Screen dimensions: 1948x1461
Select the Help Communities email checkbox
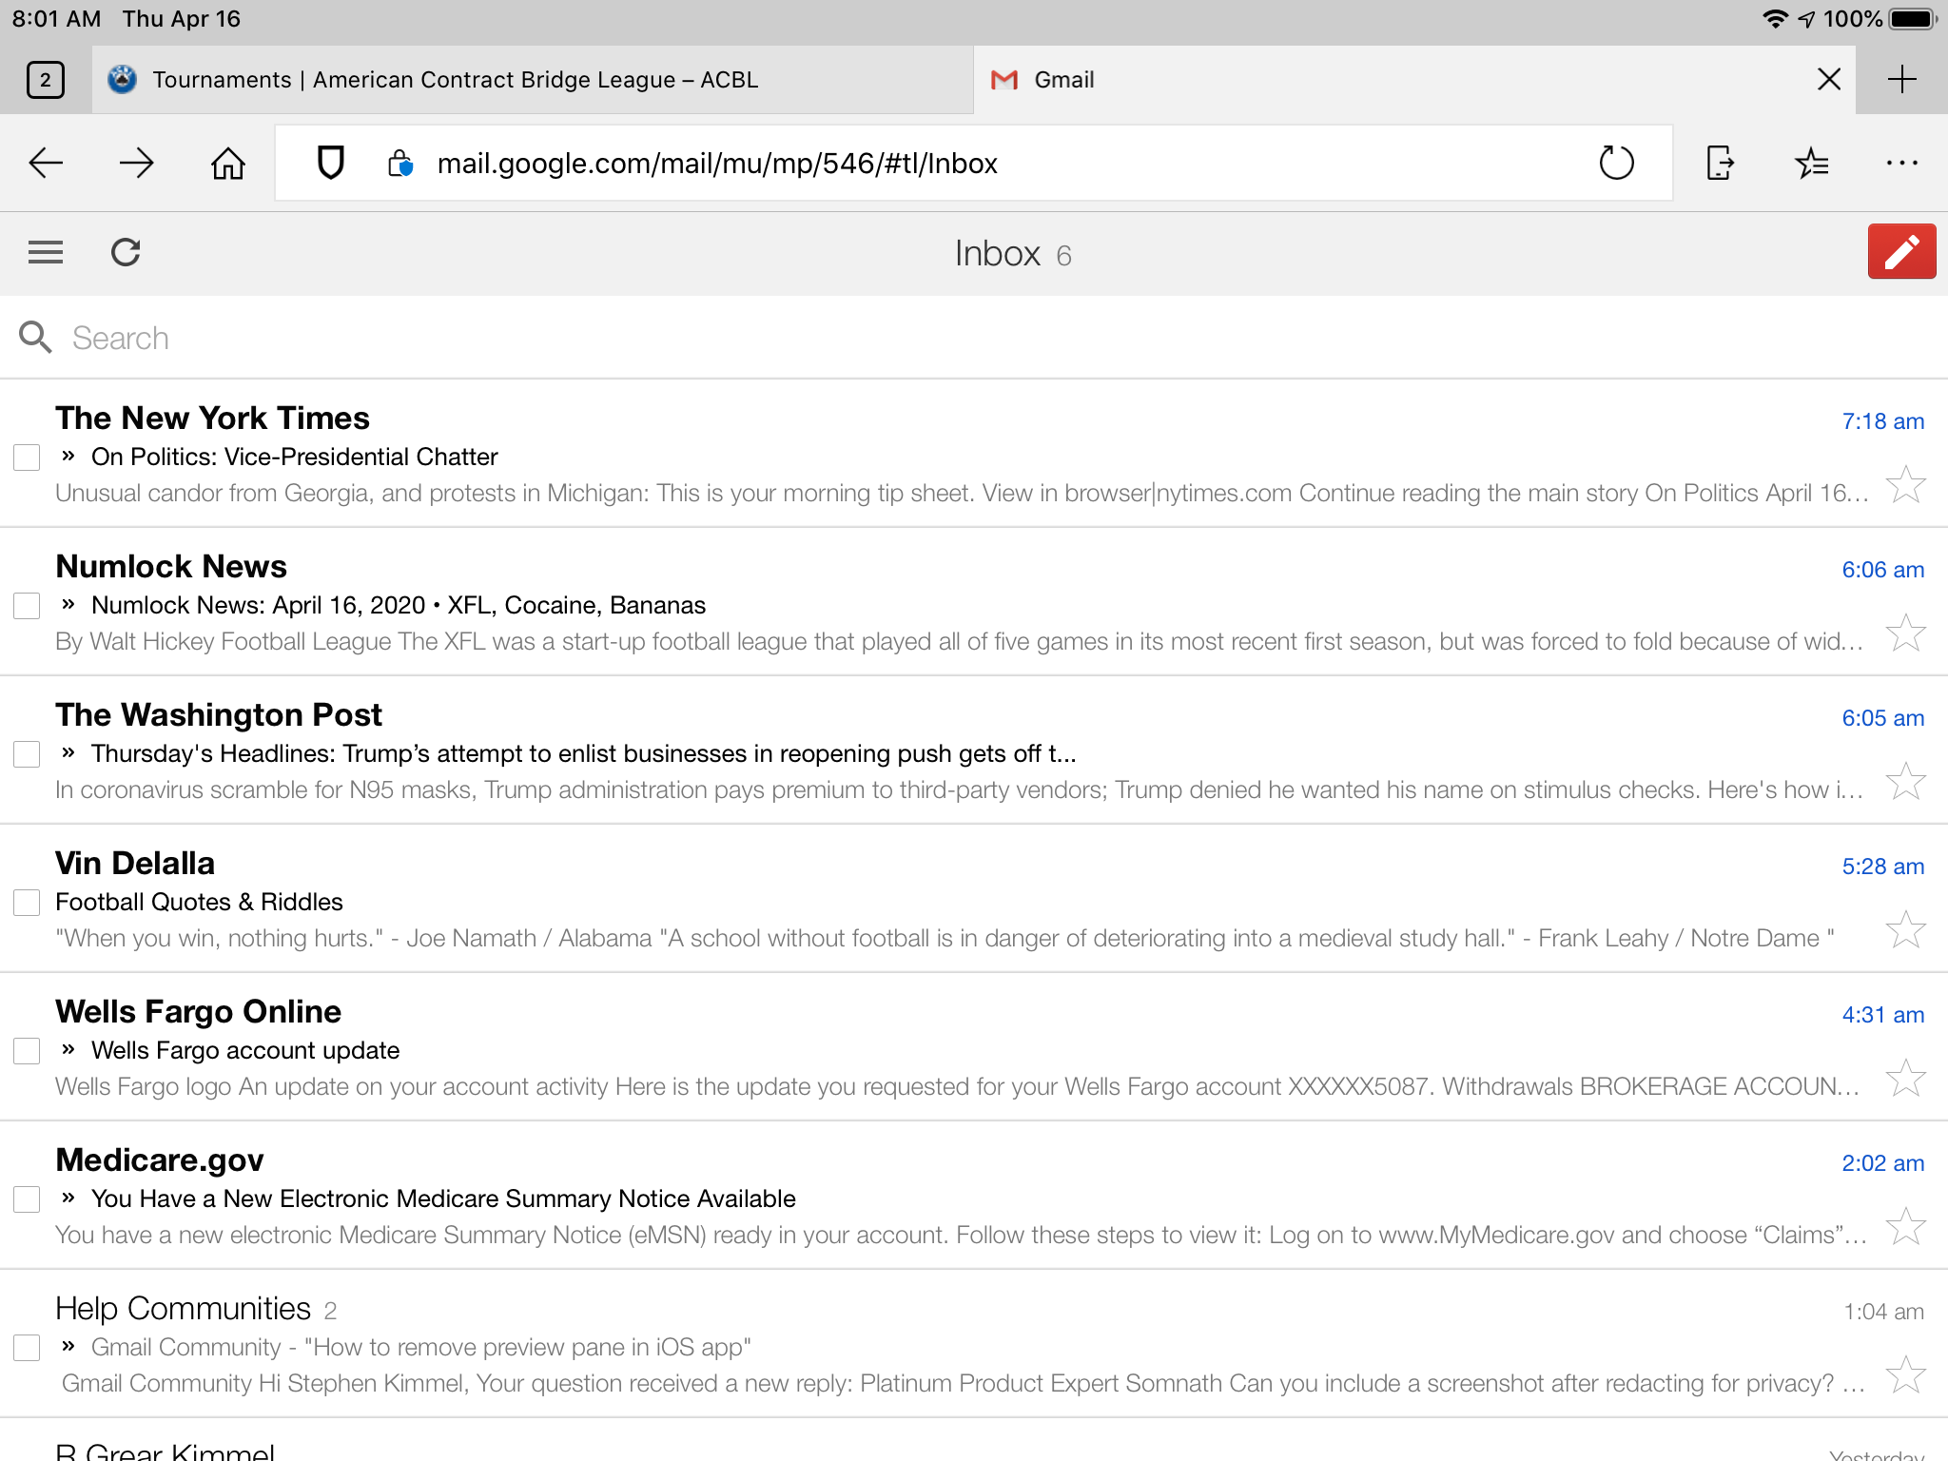(x=27, y=1348)
